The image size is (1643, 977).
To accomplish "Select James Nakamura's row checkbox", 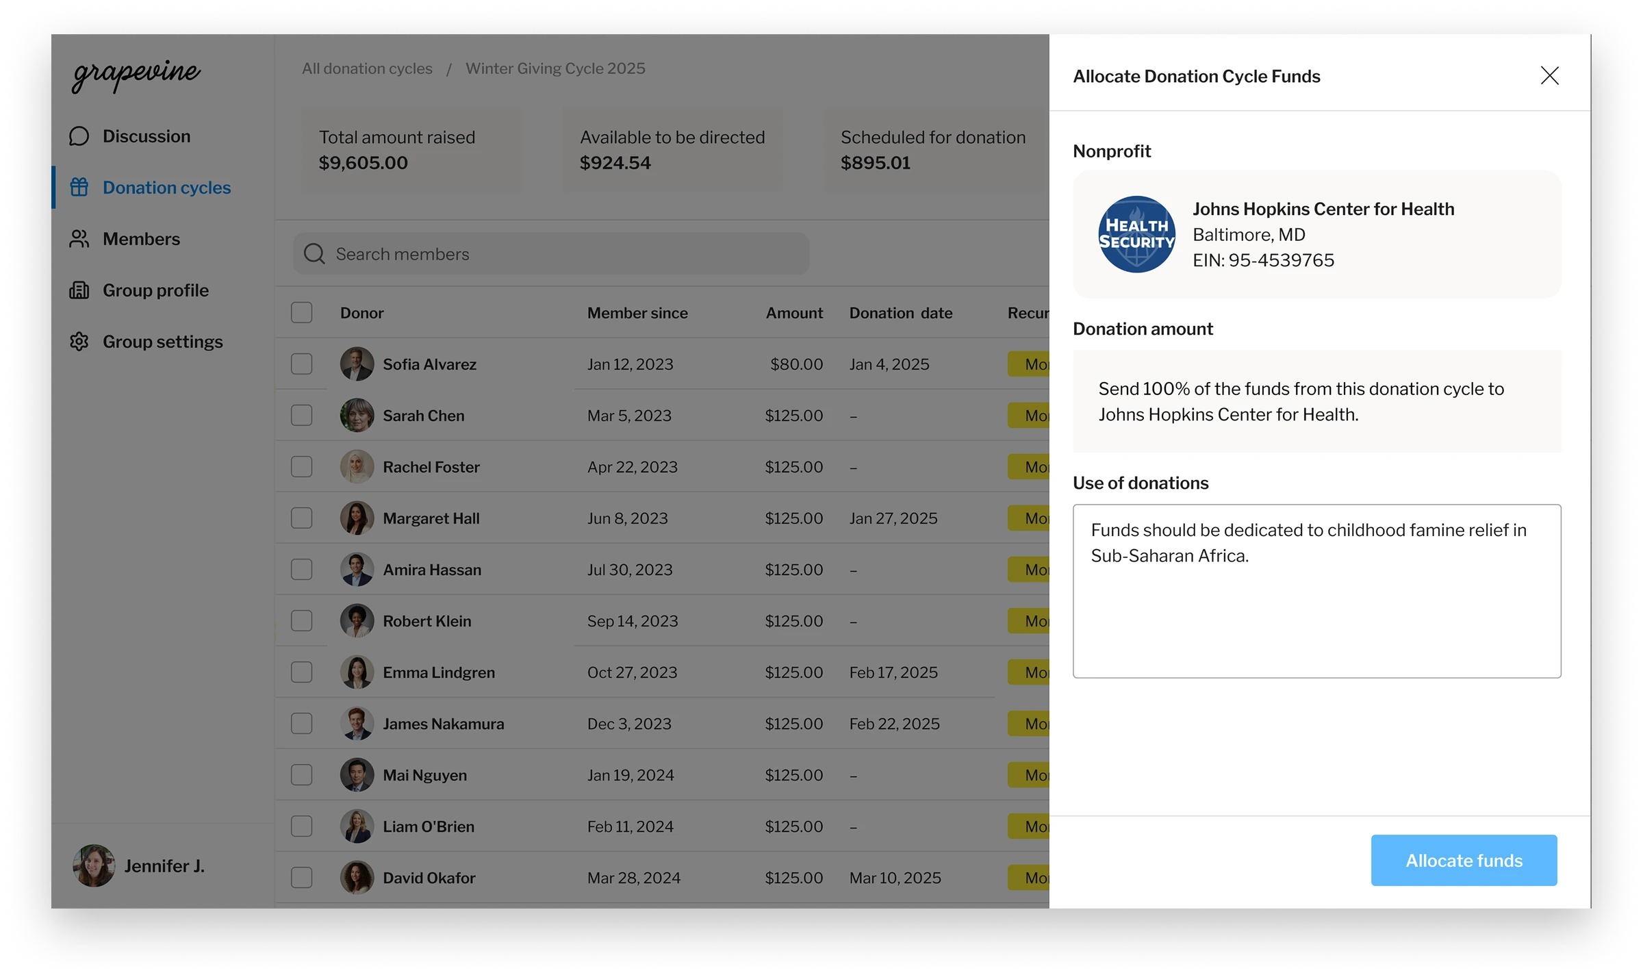I will click(x=301, y=723).
